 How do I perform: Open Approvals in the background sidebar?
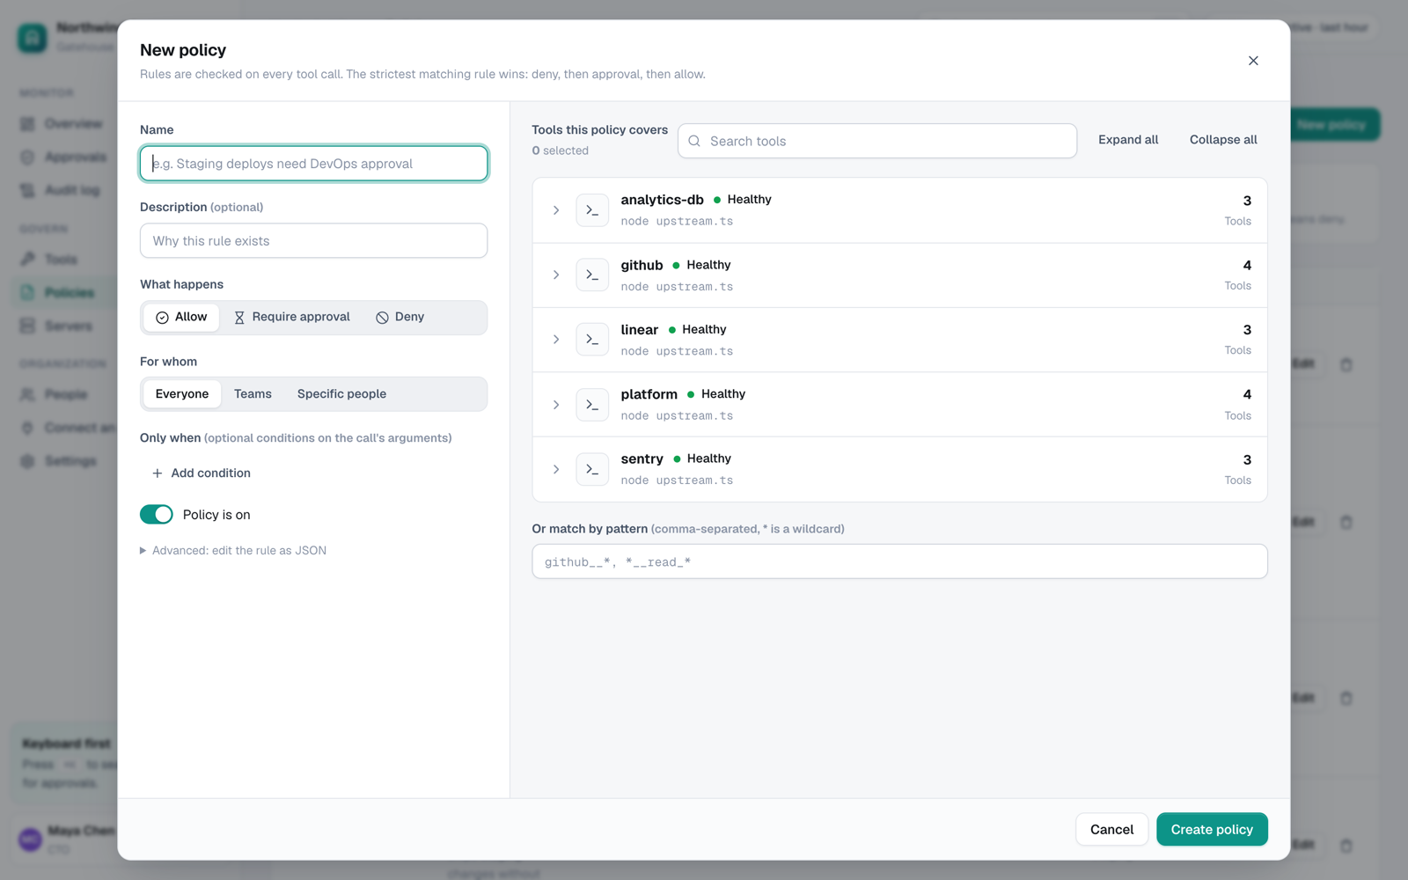click(x=63, y=157)
